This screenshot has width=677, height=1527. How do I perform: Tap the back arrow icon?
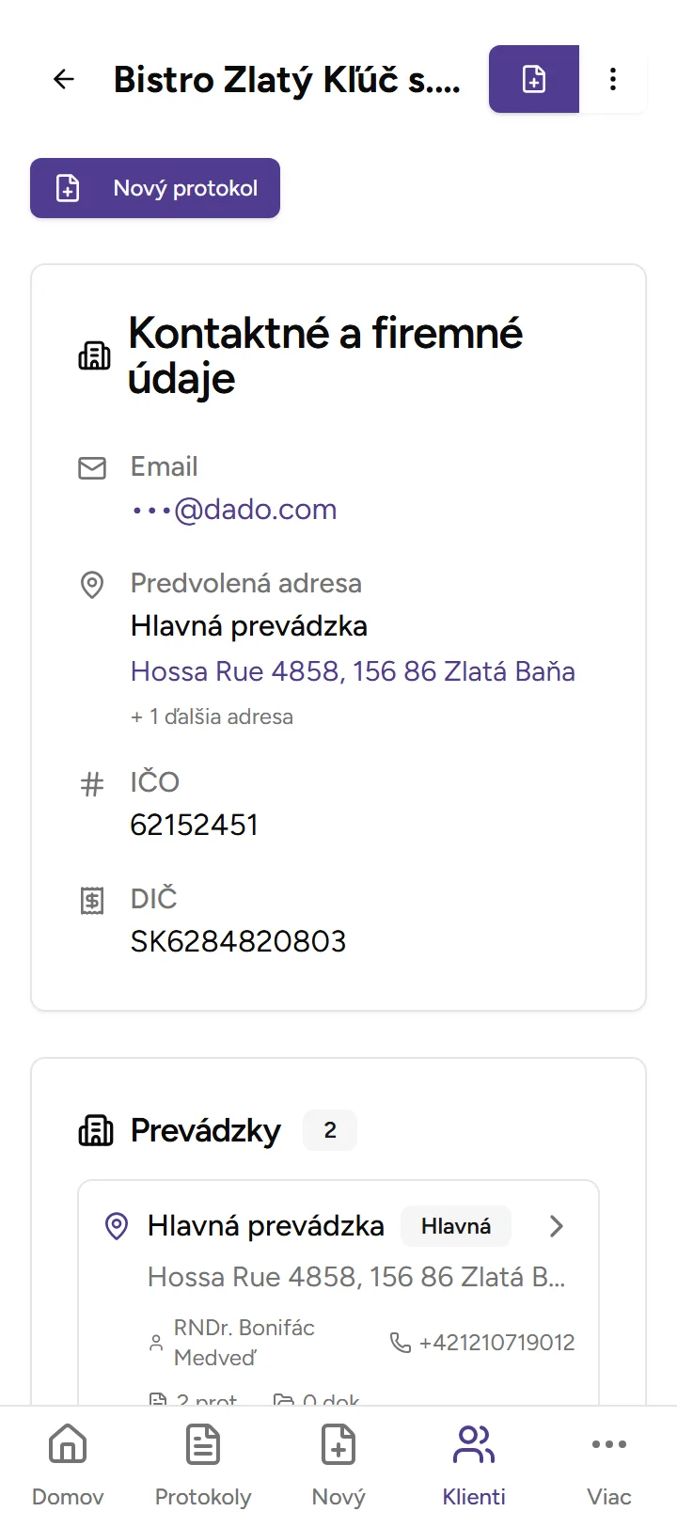(x=64, y=79)
